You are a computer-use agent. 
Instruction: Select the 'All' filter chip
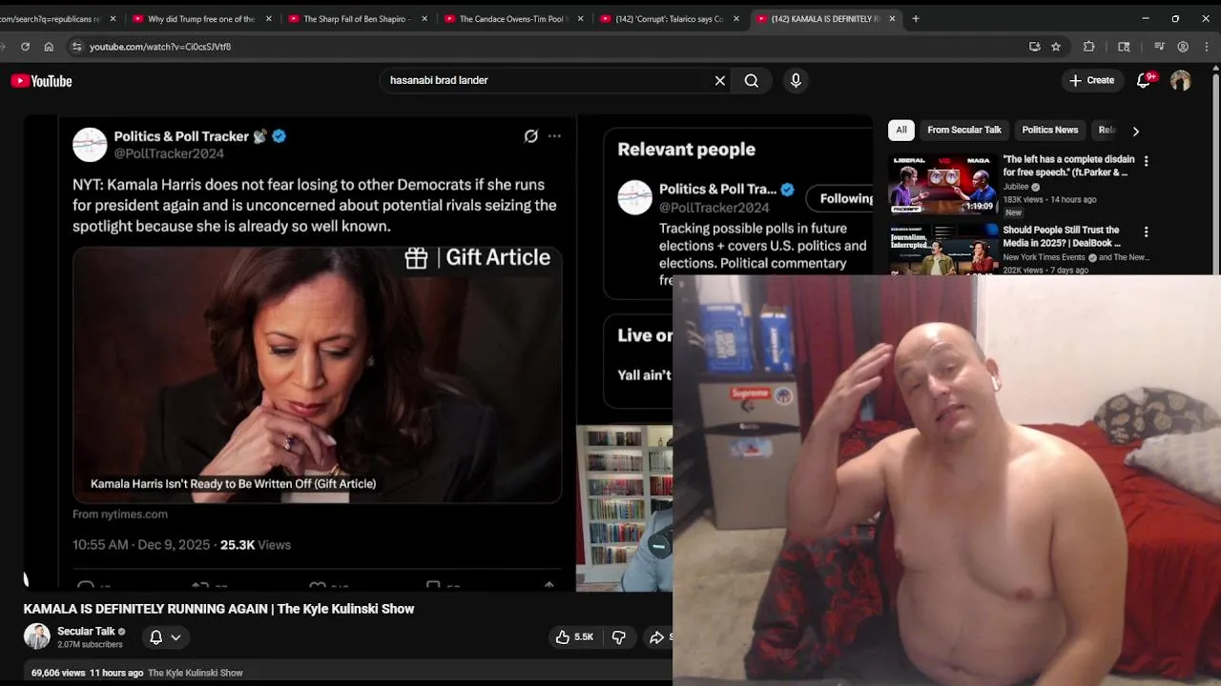[901, 130]
